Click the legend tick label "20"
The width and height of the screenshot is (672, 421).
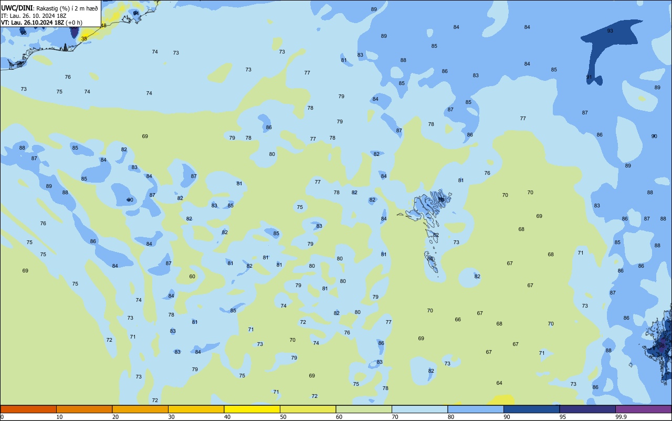[x=115, y=417]
